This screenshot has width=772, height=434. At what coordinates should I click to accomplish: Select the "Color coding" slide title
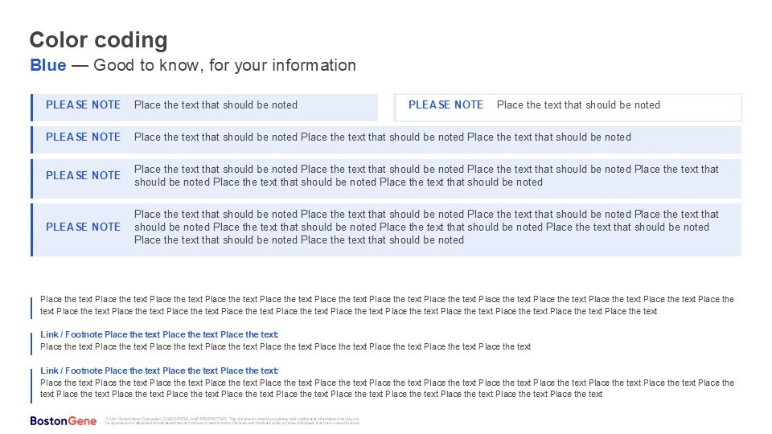tap(98, 40)
